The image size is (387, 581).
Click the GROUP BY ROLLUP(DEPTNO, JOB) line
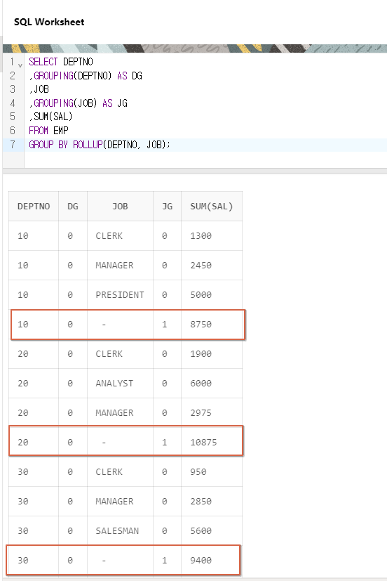(x=100, y=145)
